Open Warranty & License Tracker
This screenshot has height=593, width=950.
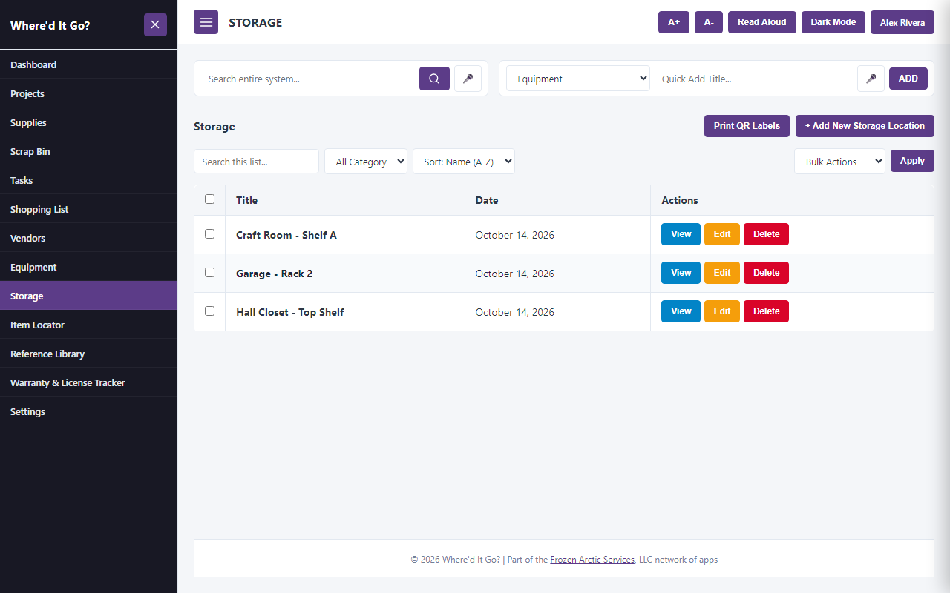click(x=88, y=382)
